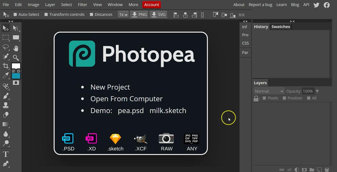The height and width of the screenshot is (172, 337).
Task: Click the align bottom edges icon
Action: pyautogui.click(x=233, y=15)
